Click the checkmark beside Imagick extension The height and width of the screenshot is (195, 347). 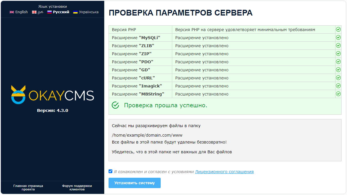coord(338,85)
